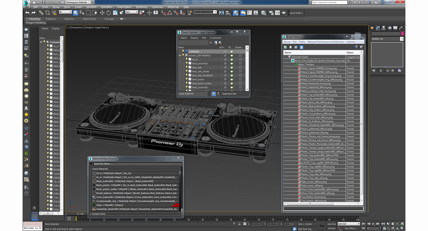This screenshot has width=428, height=231.
Task: Click the Set Key button
Action: (331, 228)
